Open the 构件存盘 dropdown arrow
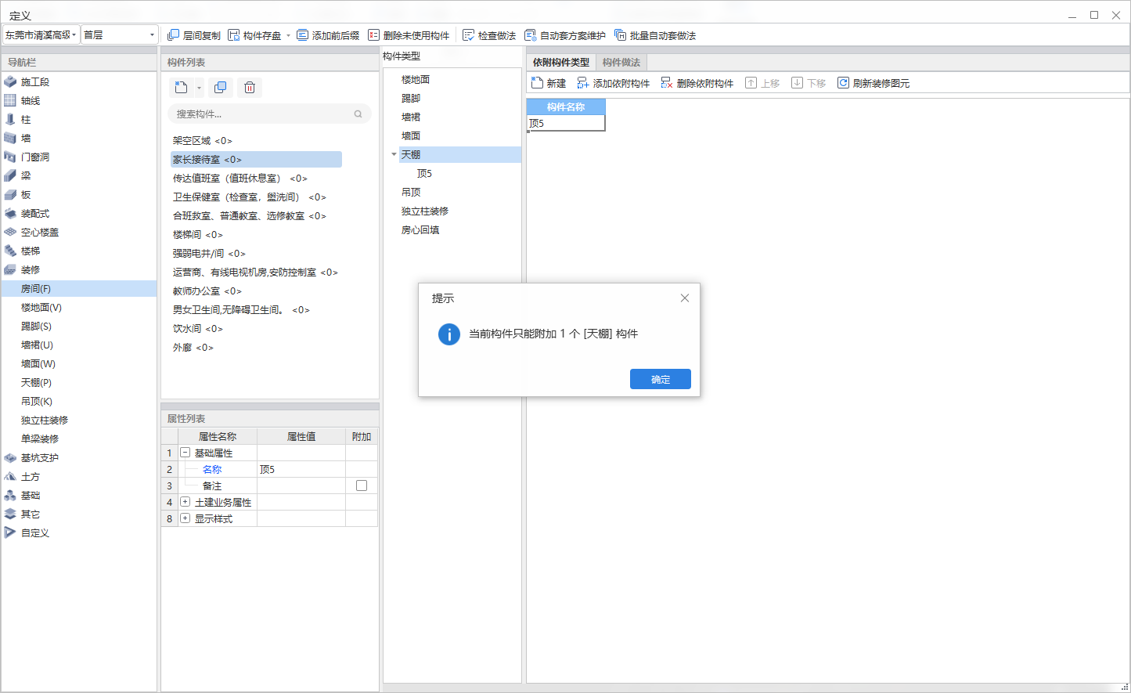This screenshot has height=693, width=1131. pos(288,35)
